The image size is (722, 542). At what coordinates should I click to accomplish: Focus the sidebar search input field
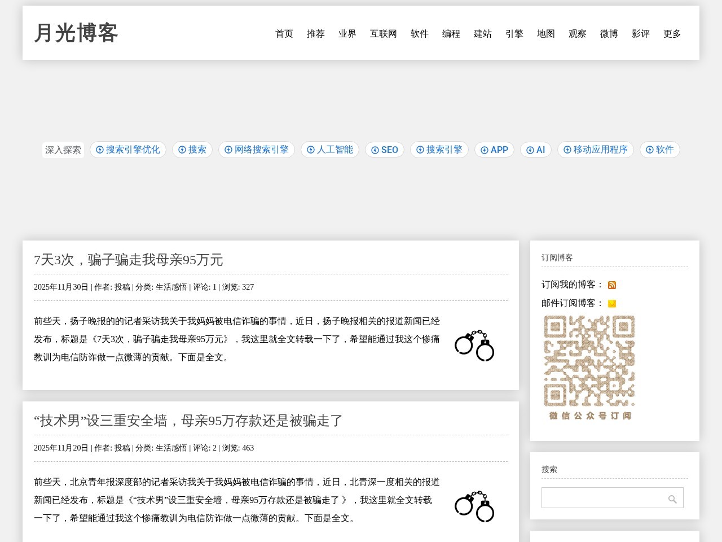[601, 498]
